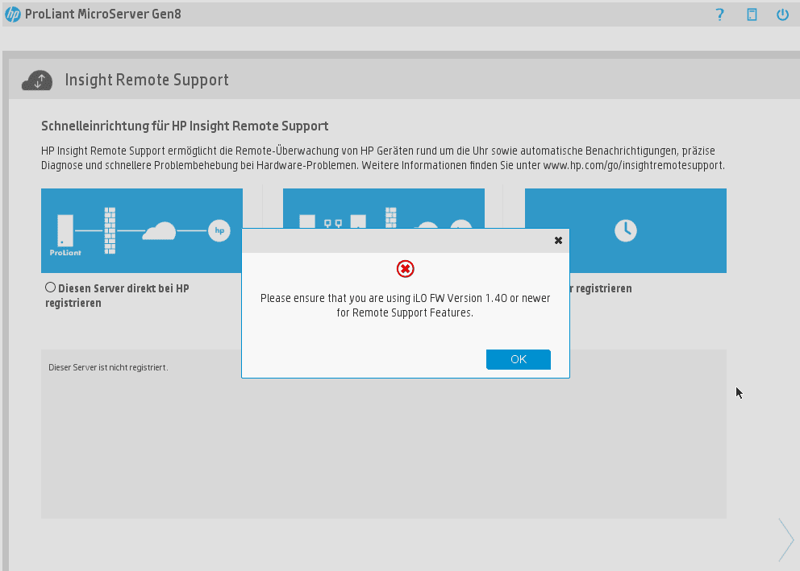Click the iLO FW Version 1.40 error message
Viewport: 800px width, 571px height.
(405, 305)
